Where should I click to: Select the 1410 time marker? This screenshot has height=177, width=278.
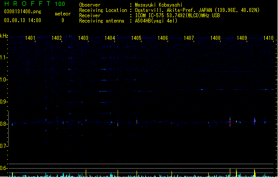click(268, 38)
